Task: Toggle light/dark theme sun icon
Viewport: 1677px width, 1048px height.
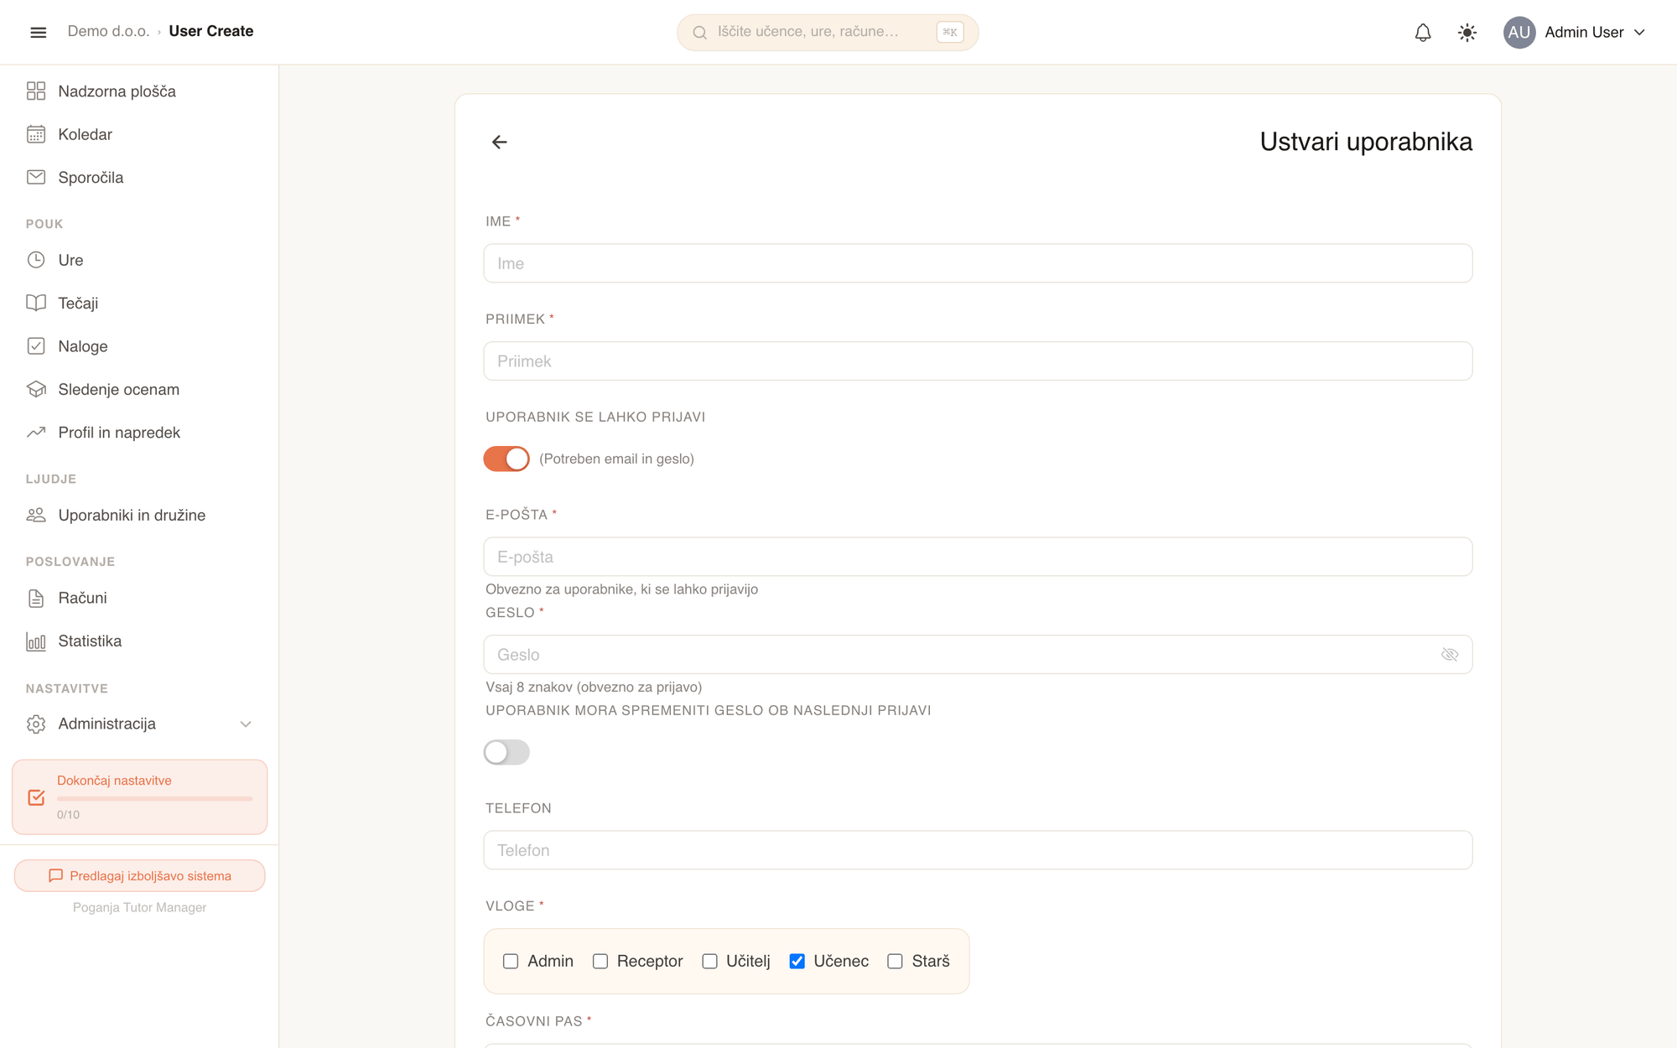Action: pos(1467,33)
